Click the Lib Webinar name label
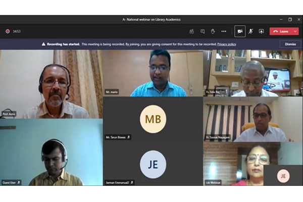Image resolution: width=303 pixels, height=202 pixels. 213,182
